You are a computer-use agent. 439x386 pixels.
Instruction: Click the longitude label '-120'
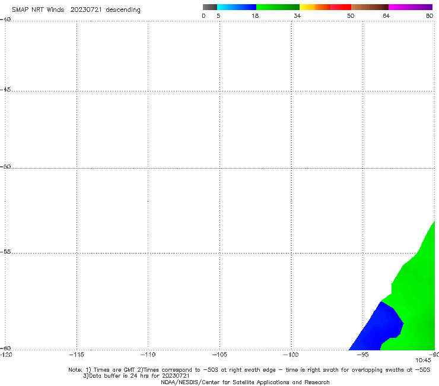tap(6, 355)
